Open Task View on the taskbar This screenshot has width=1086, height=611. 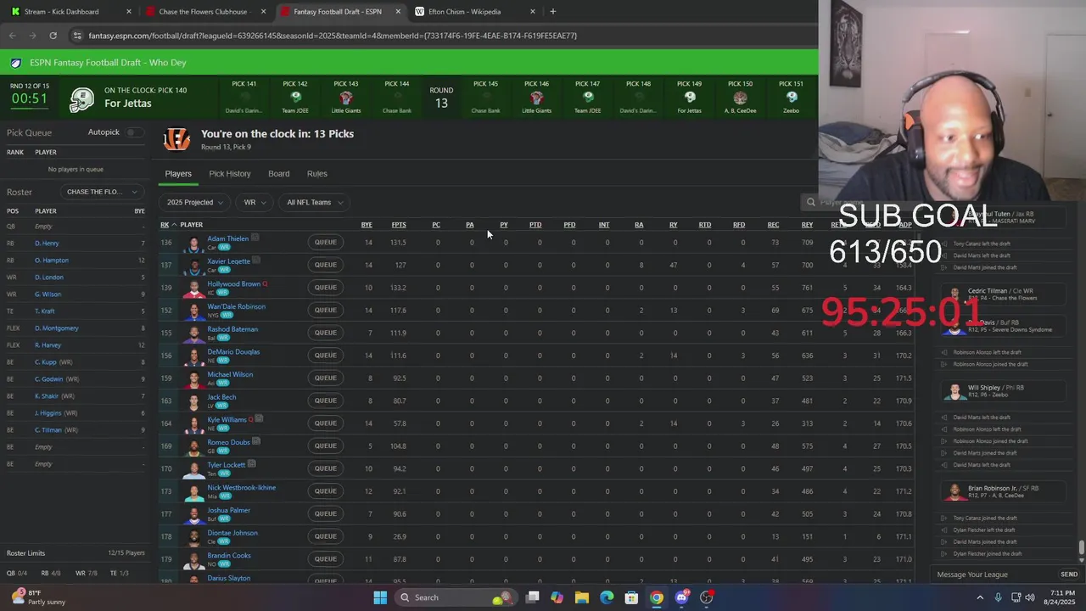click(x=533, y=597)
